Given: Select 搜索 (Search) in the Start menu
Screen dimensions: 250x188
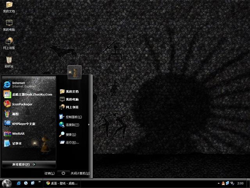Looking at the screenshot, I should point(71,134).
